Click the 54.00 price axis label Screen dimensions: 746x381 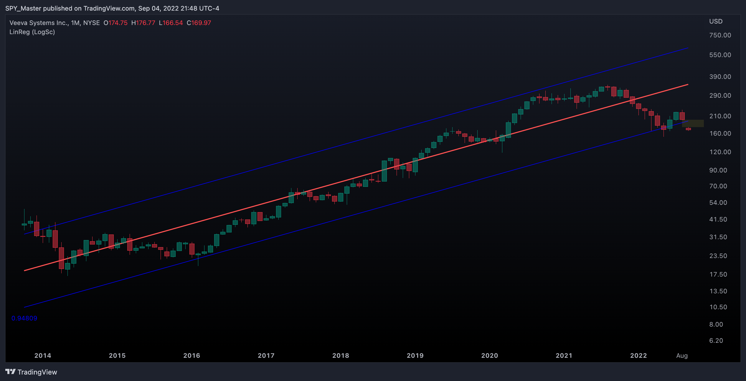click(x=718, y=203)
